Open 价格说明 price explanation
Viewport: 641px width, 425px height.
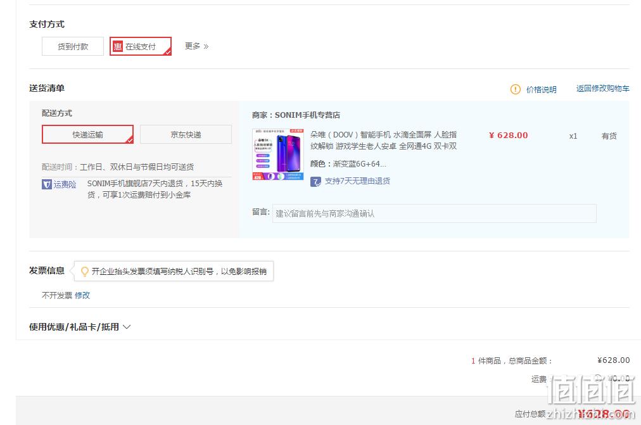(542, 89)
